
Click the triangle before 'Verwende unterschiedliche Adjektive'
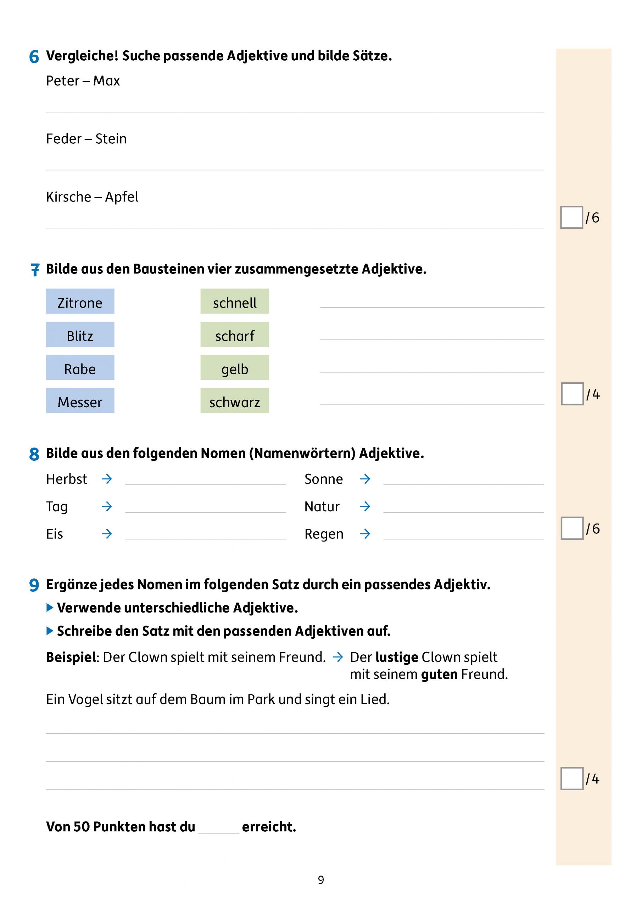point(50,608)
